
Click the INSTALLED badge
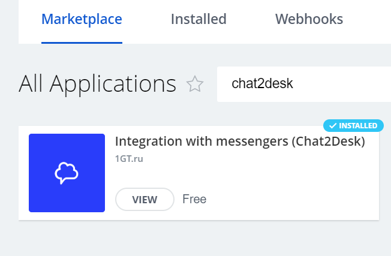pyautogui.click(x=353, y=126)
